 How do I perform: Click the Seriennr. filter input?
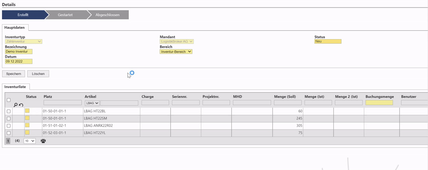(x=186, y=103)
